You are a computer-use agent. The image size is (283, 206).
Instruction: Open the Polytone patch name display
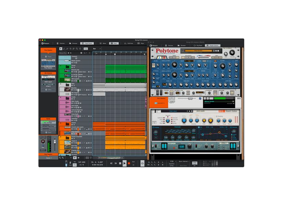click(198, 51)
